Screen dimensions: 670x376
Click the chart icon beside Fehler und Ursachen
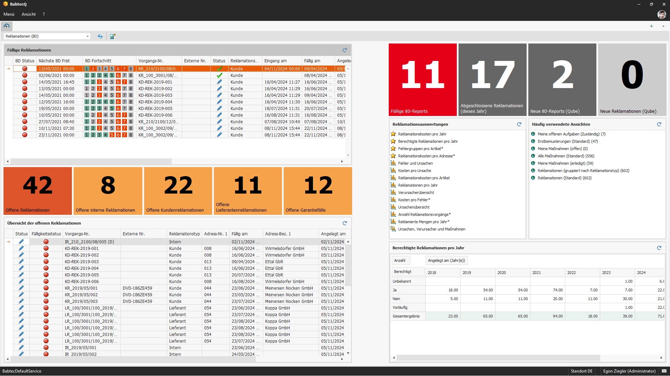393,163
